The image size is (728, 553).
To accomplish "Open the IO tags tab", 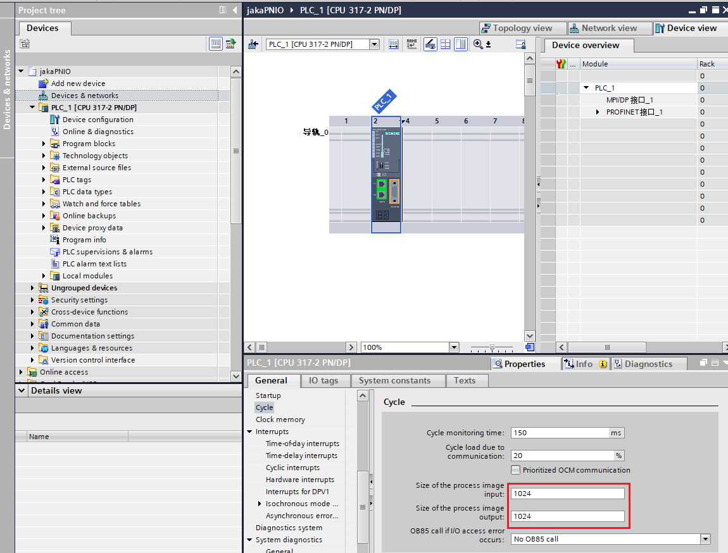I will [323, 380].
